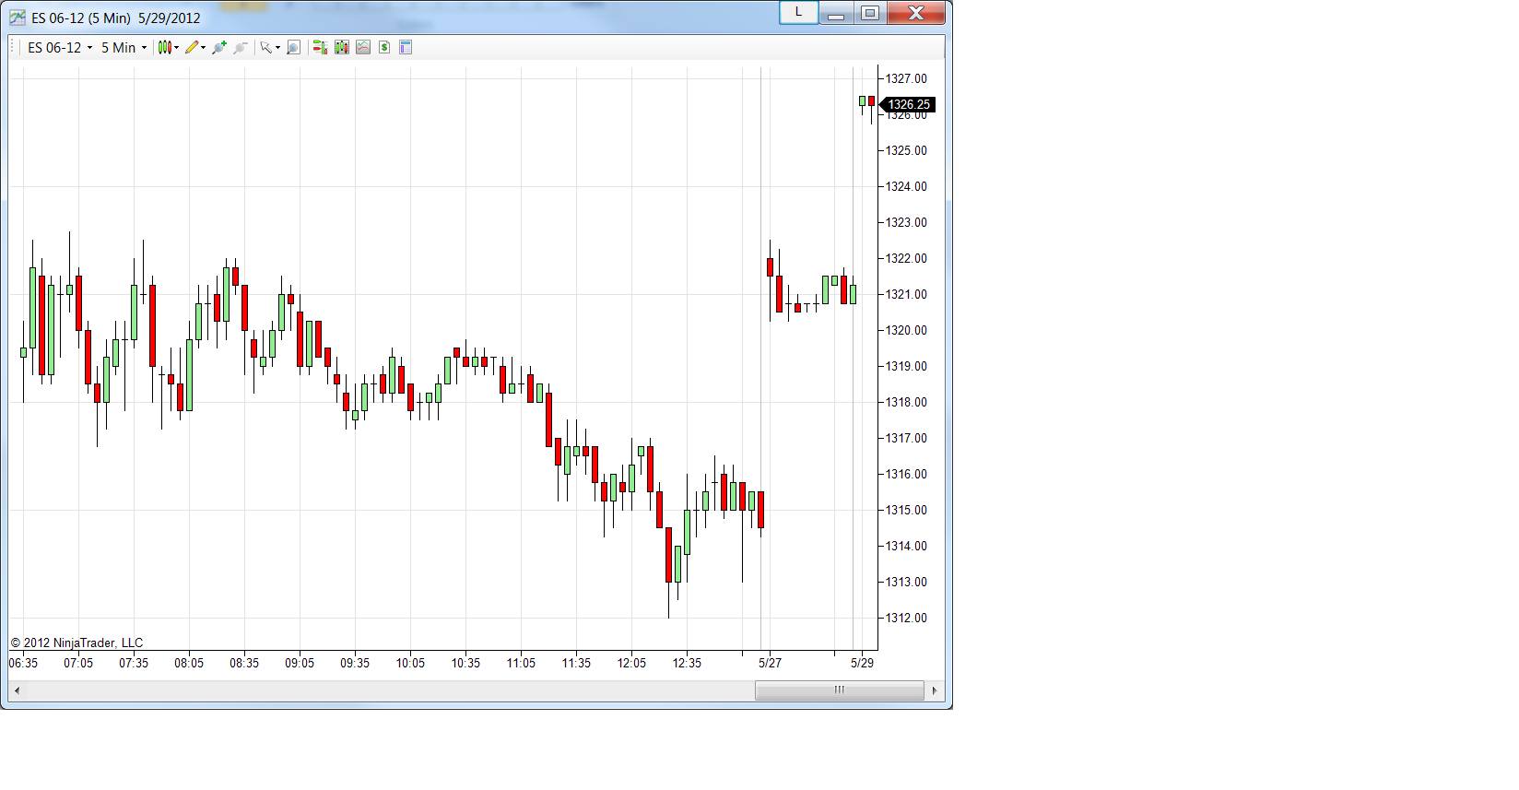
Task: Click the horizontal scrollbar thumb
Action: pos(840,690)
